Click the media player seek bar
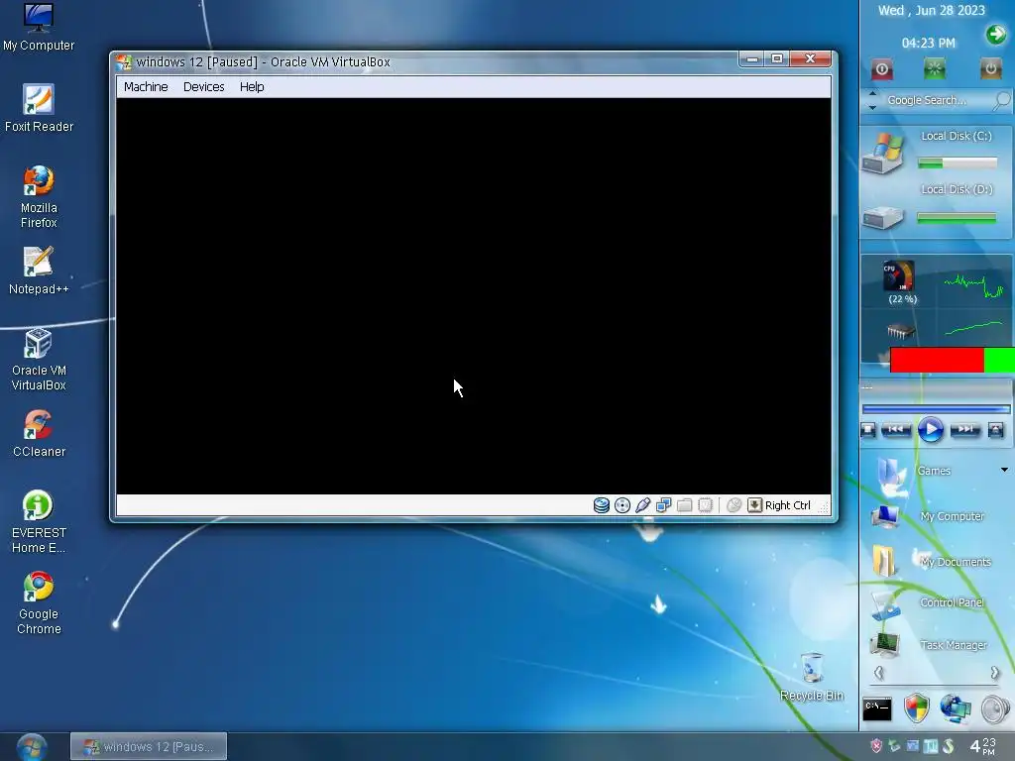Viewport: 1015px width, 761px height. 936,409
